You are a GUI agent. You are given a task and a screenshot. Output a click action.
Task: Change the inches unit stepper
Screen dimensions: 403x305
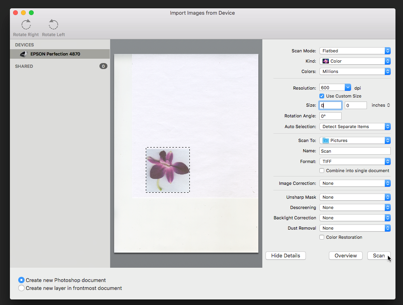(x=381, y=105)
